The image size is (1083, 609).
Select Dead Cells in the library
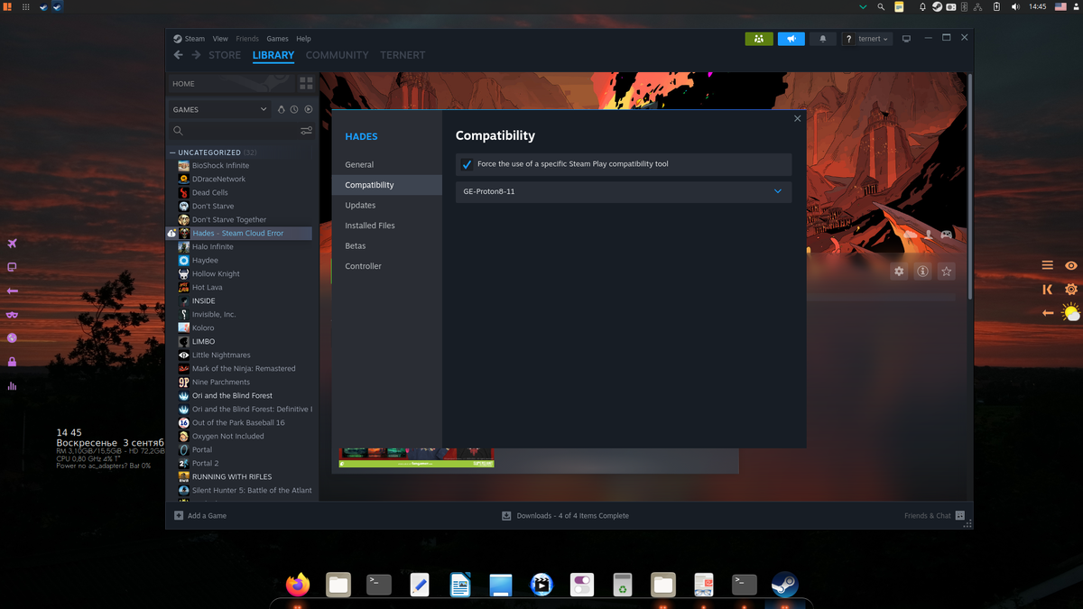click(x=209, y=192)
